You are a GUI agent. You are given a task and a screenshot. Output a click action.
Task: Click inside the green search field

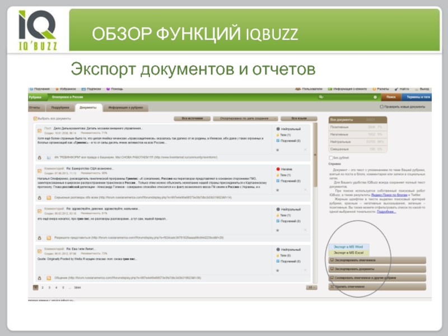click(x=347, y=97)
